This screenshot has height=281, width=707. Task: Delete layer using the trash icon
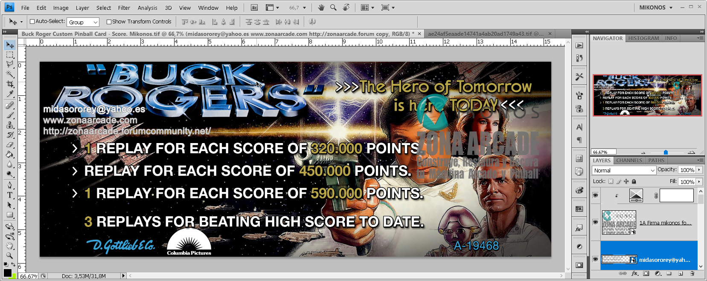click(692, 273)
